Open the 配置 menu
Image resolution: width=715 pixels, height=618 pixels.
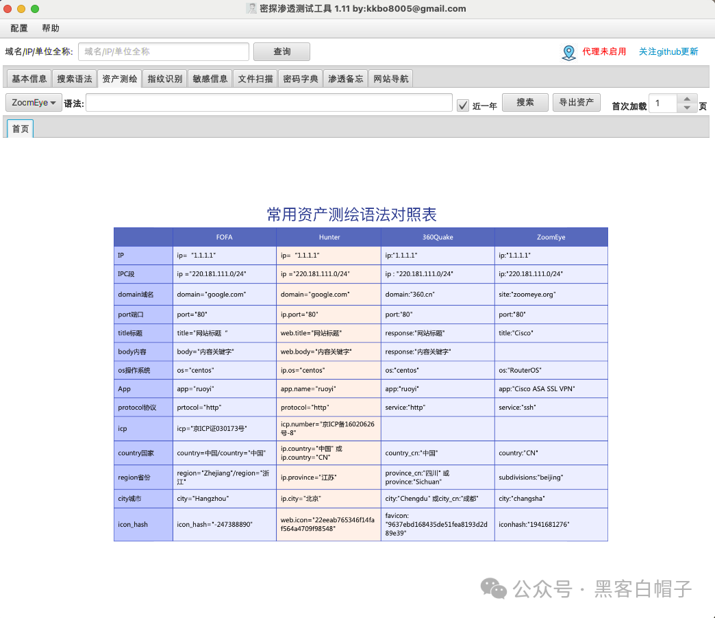18,28
